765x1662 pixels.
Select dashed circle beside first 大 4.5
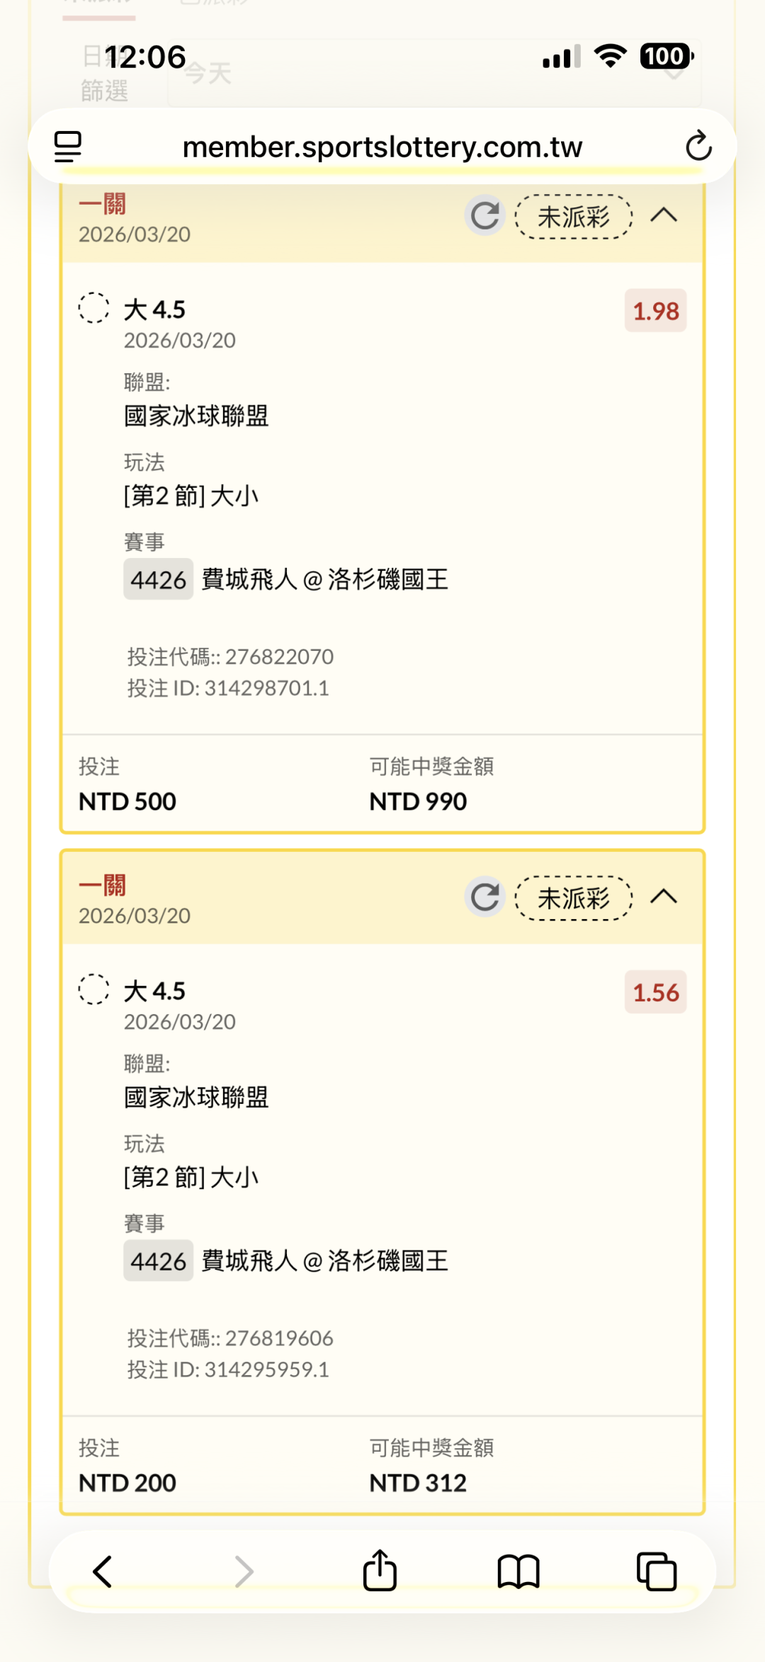93,308
